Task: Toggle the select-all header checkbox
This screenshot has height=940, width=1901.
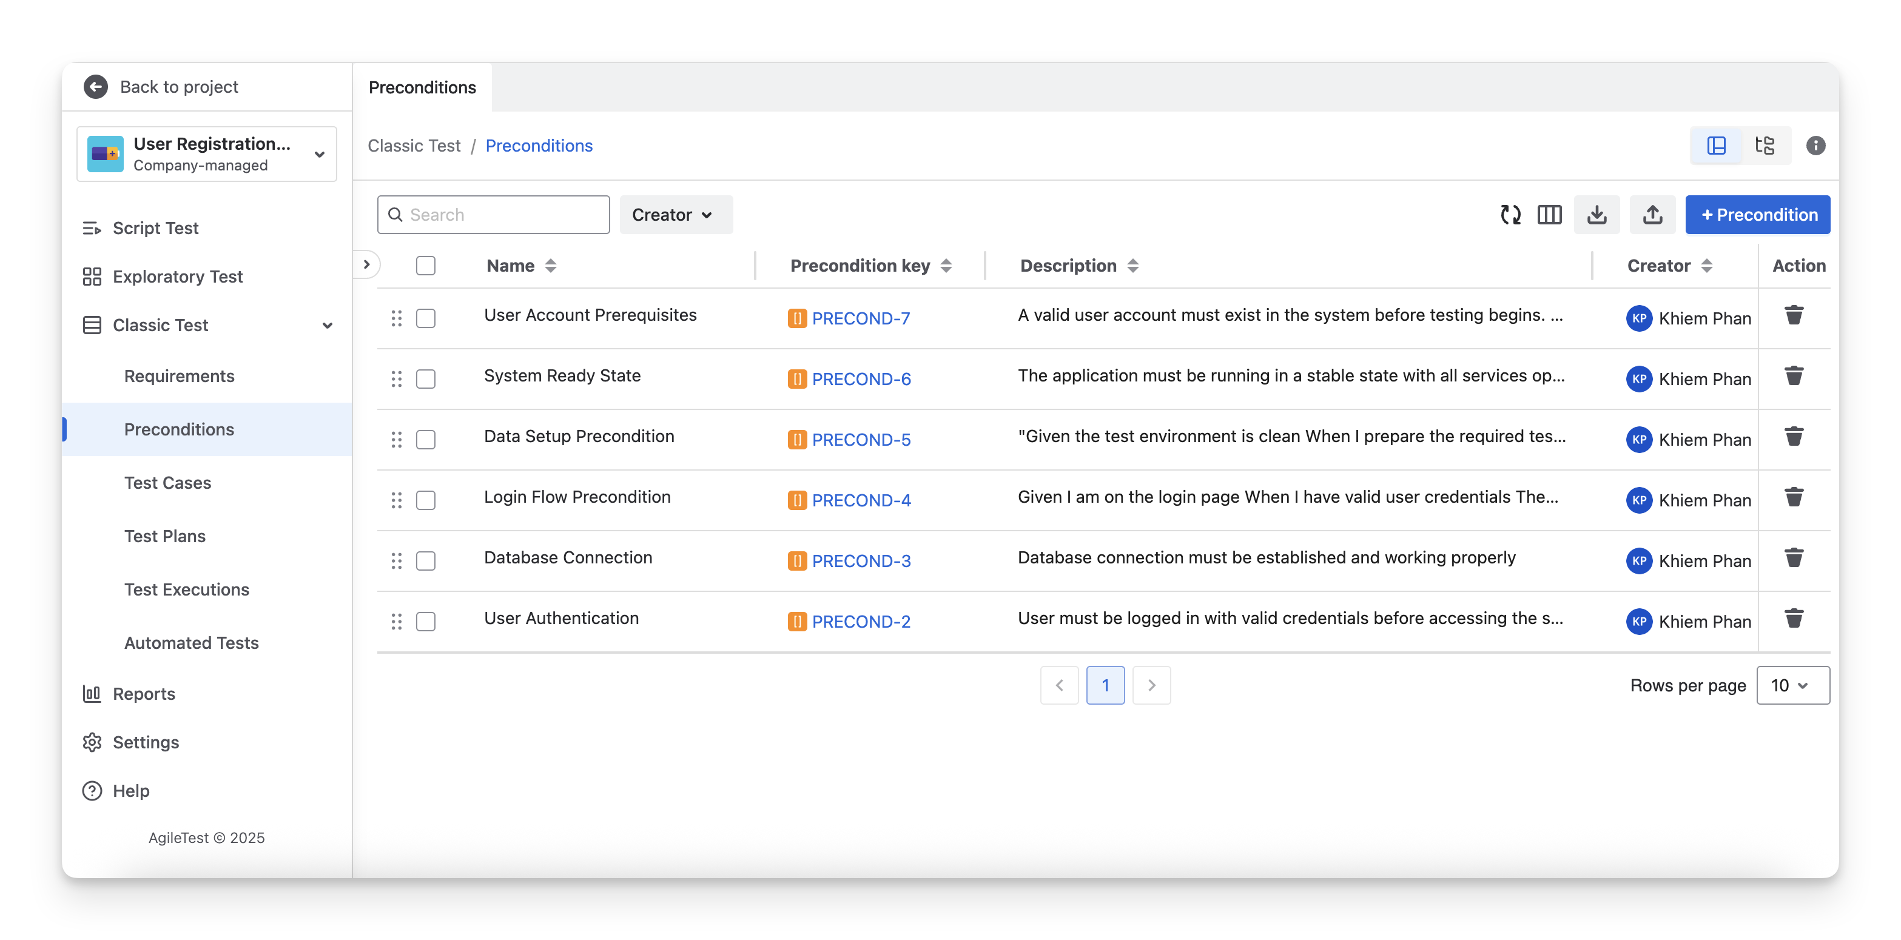Action: coord(426,266)
